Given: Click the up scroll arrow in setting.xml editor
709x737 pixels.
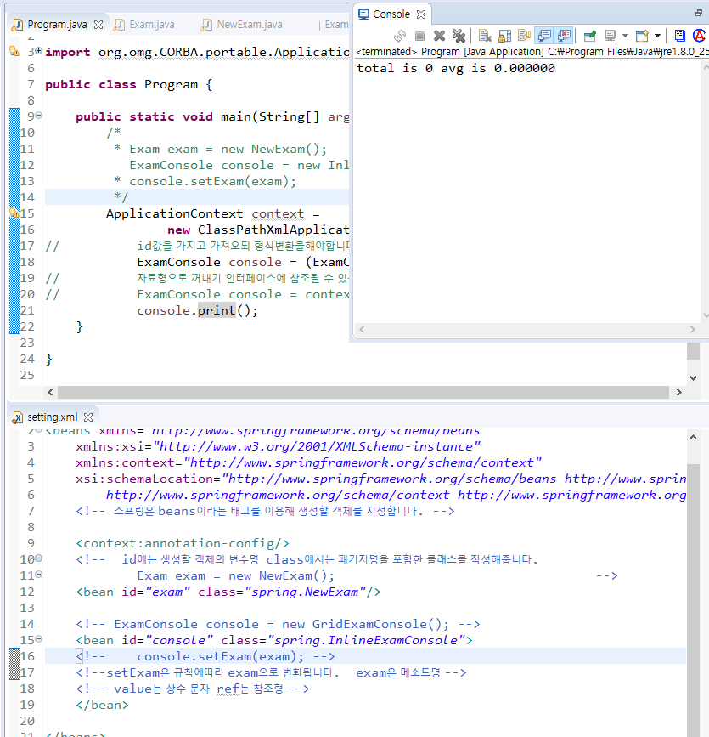Looking at the screenshot, I should point(693,437).
